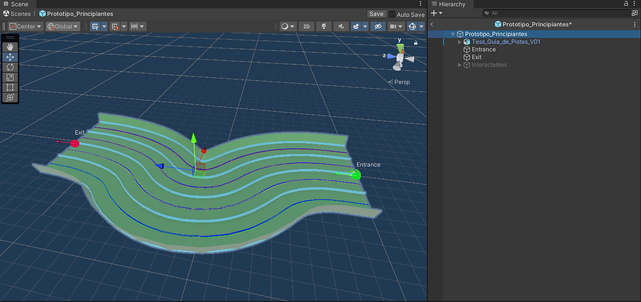
Task: Click blue Z-axis move handle arrow
Action: point(160,166)
